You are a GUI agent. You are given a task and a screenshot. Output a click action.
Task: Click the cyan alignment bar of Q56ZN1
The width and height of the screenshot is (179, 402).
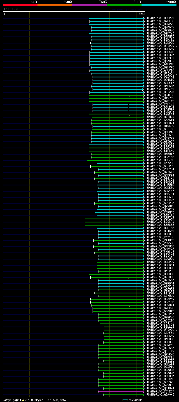tap(118, 89)
